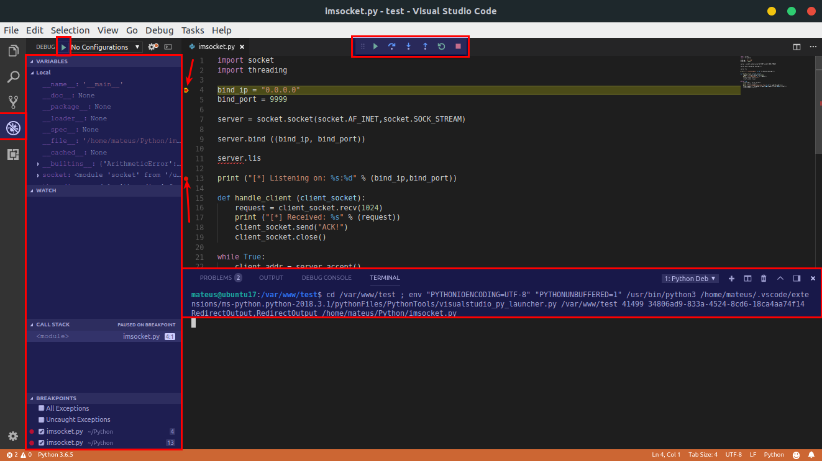Click the code minimap preview
The height and width of the screenshot is (461, 822).
764,71
